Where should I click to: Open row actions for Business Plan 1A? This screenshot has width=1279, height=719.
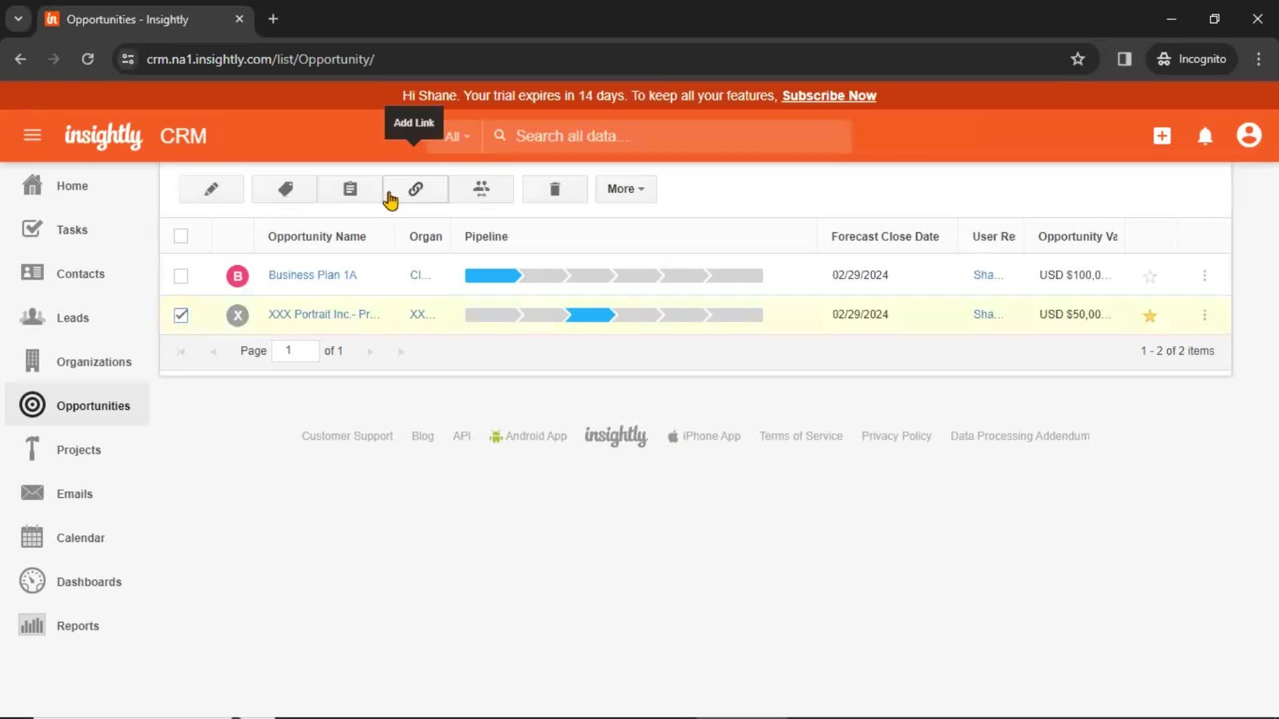click(1204, 276)
